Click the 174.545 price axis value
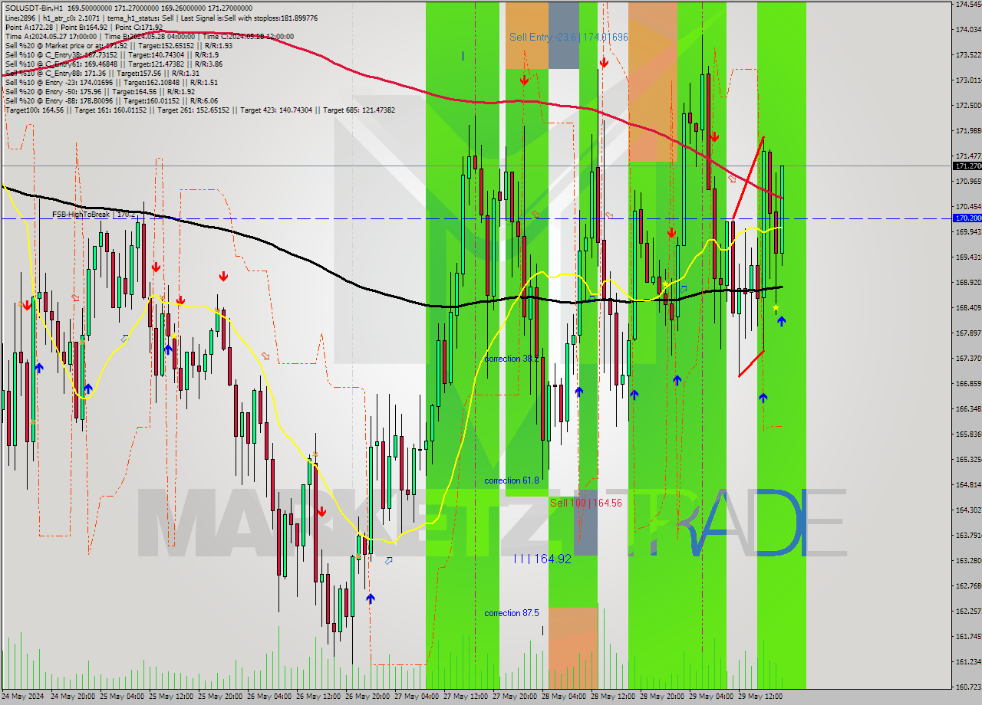Screen dimensions: 982x705 pyautogui.click(x=967, y=5)
